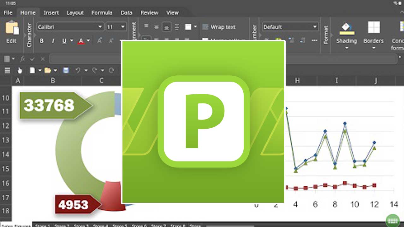This screenshot has height=227, width=404.
Task: Toggle bold formatting
Action: coord(41,41)
